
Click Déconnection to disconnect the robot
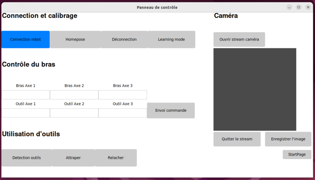click(x=124, y=39)
